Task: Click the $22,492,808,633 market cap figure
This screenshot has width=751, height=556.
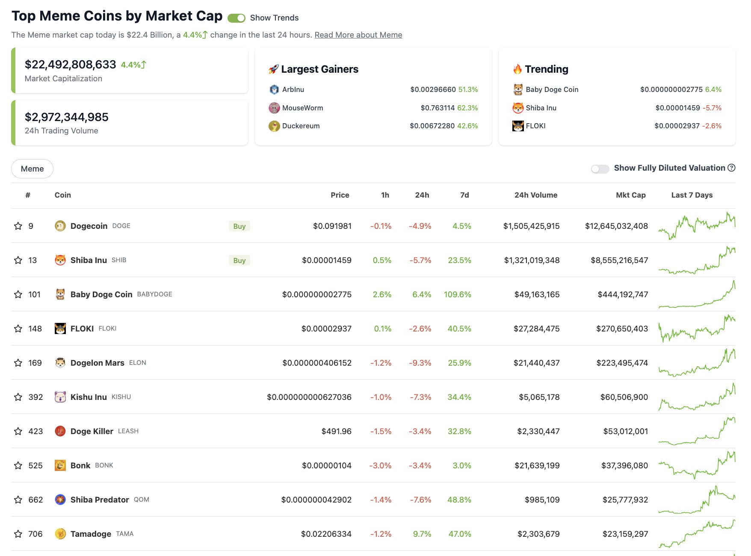Action: pos(70,64)
